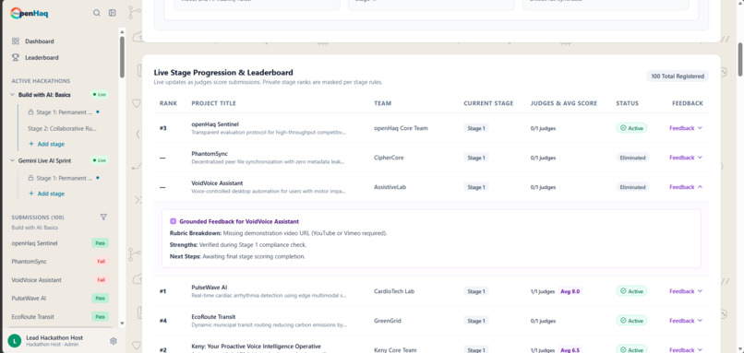Click Fail badge next to PhantomSync

pos(101,262)
